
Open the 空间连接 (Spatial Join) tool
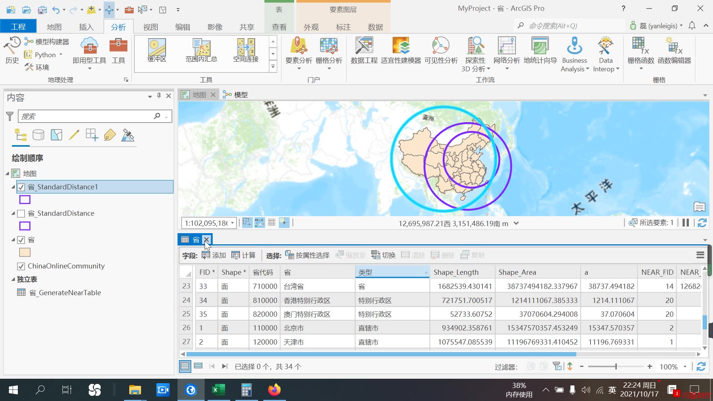245,50
